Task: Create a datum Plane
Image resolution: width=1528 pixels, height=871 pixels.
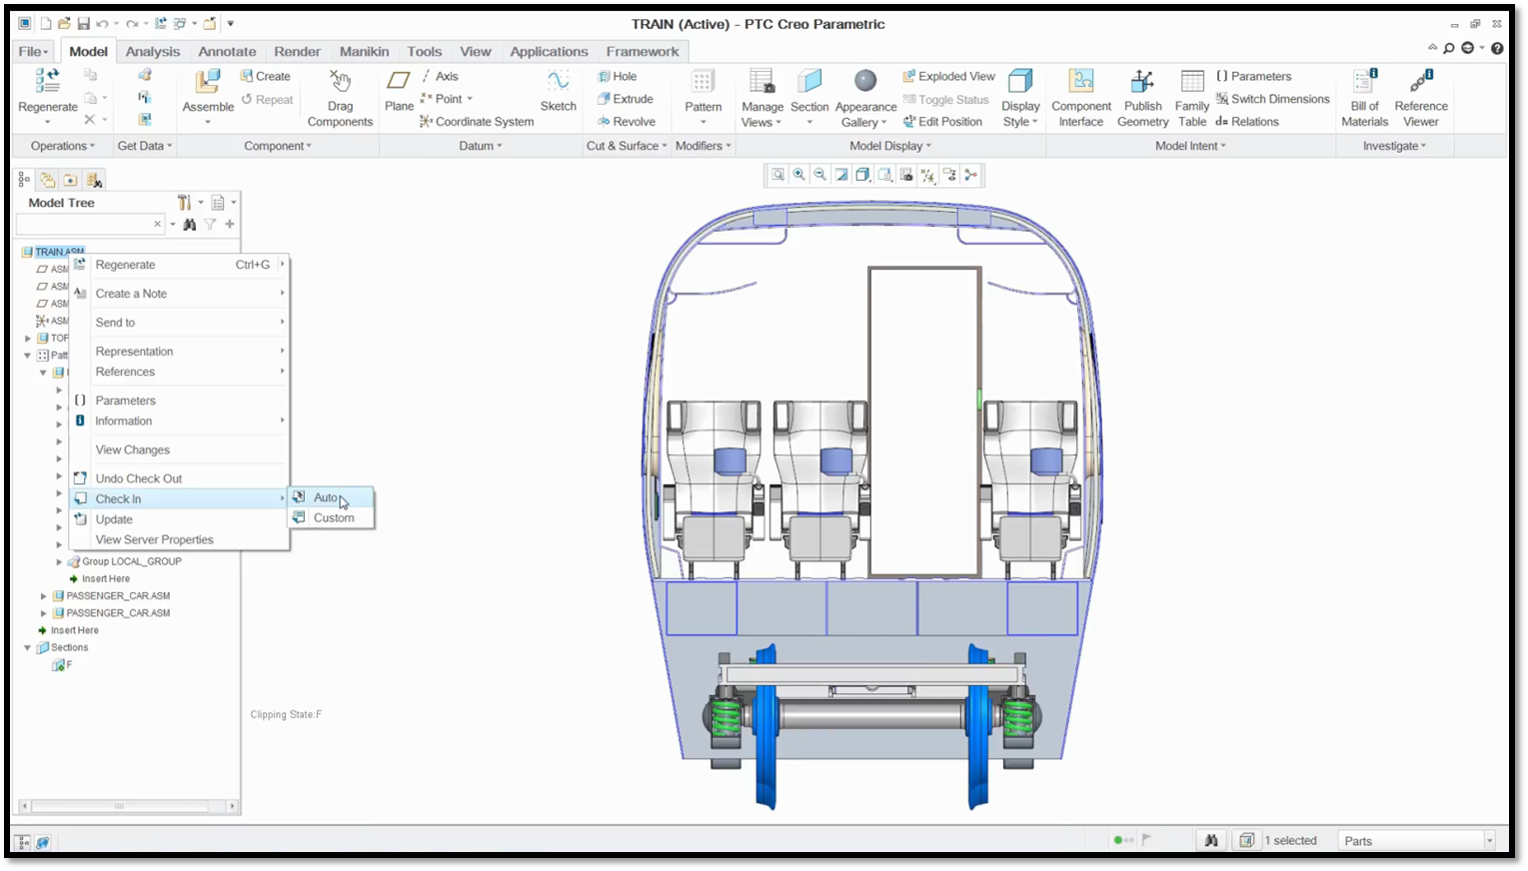Action: click(x=399, y=90)
